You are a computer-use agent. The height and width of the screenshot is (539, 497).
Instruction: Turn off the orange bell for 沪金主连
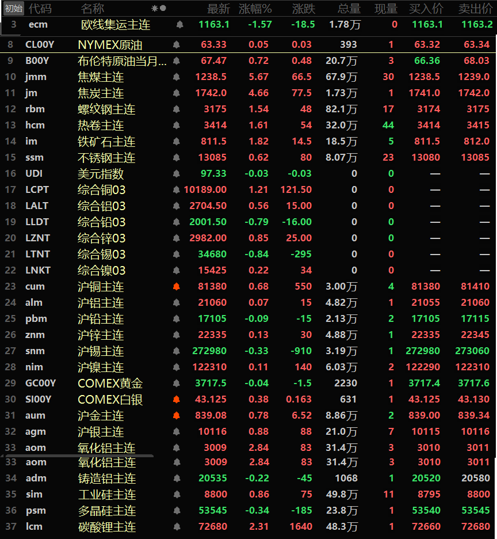click(176, 416)
